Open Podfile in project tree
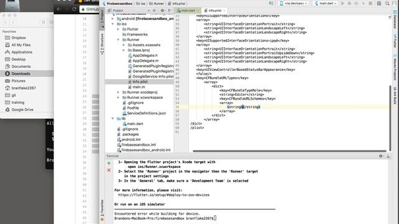This screenshot has height=224, width=399. click(x=133, y=108)
